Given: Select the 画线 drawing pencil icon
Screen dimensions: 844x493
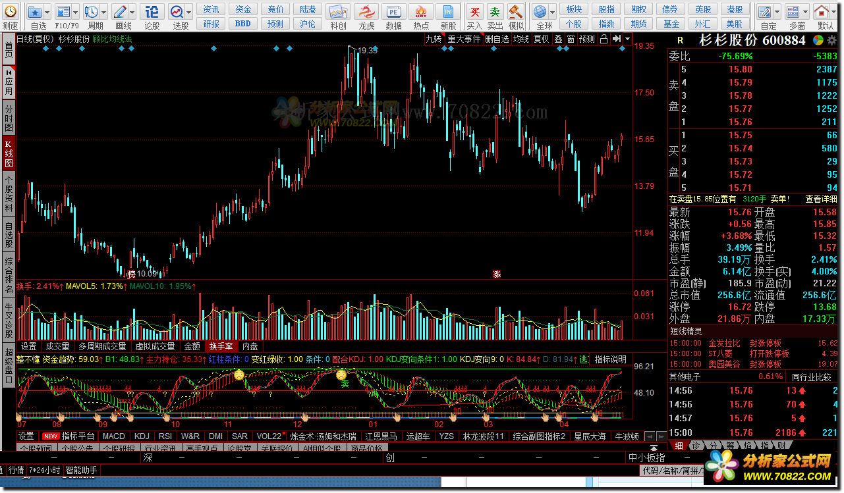Looking at the screenshot, I should click(x=120, y=12).
